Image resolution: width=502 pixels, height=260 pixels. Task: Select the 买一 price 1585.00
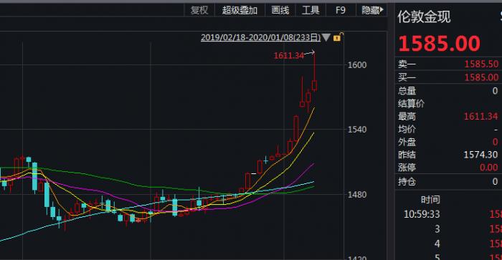(x=481, y=77)
